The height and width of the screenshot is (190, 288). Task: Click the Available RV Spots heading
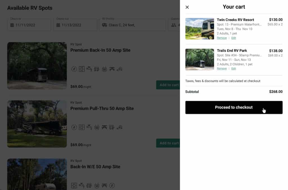pyautogui.click(x=30, y=8)
